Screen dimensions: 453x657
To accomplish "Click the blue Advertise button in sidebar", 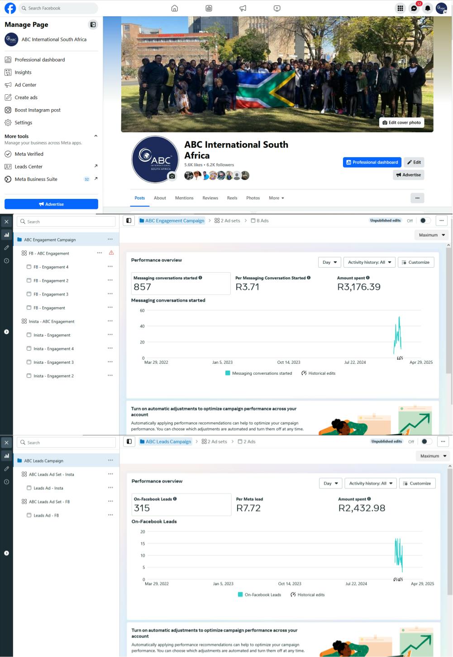I will (x=51, y=204).
